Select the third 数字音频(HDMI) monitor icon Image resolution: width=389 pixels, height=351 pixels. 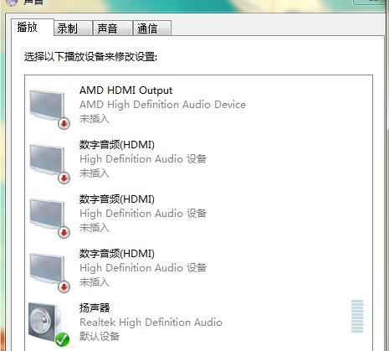47,268
